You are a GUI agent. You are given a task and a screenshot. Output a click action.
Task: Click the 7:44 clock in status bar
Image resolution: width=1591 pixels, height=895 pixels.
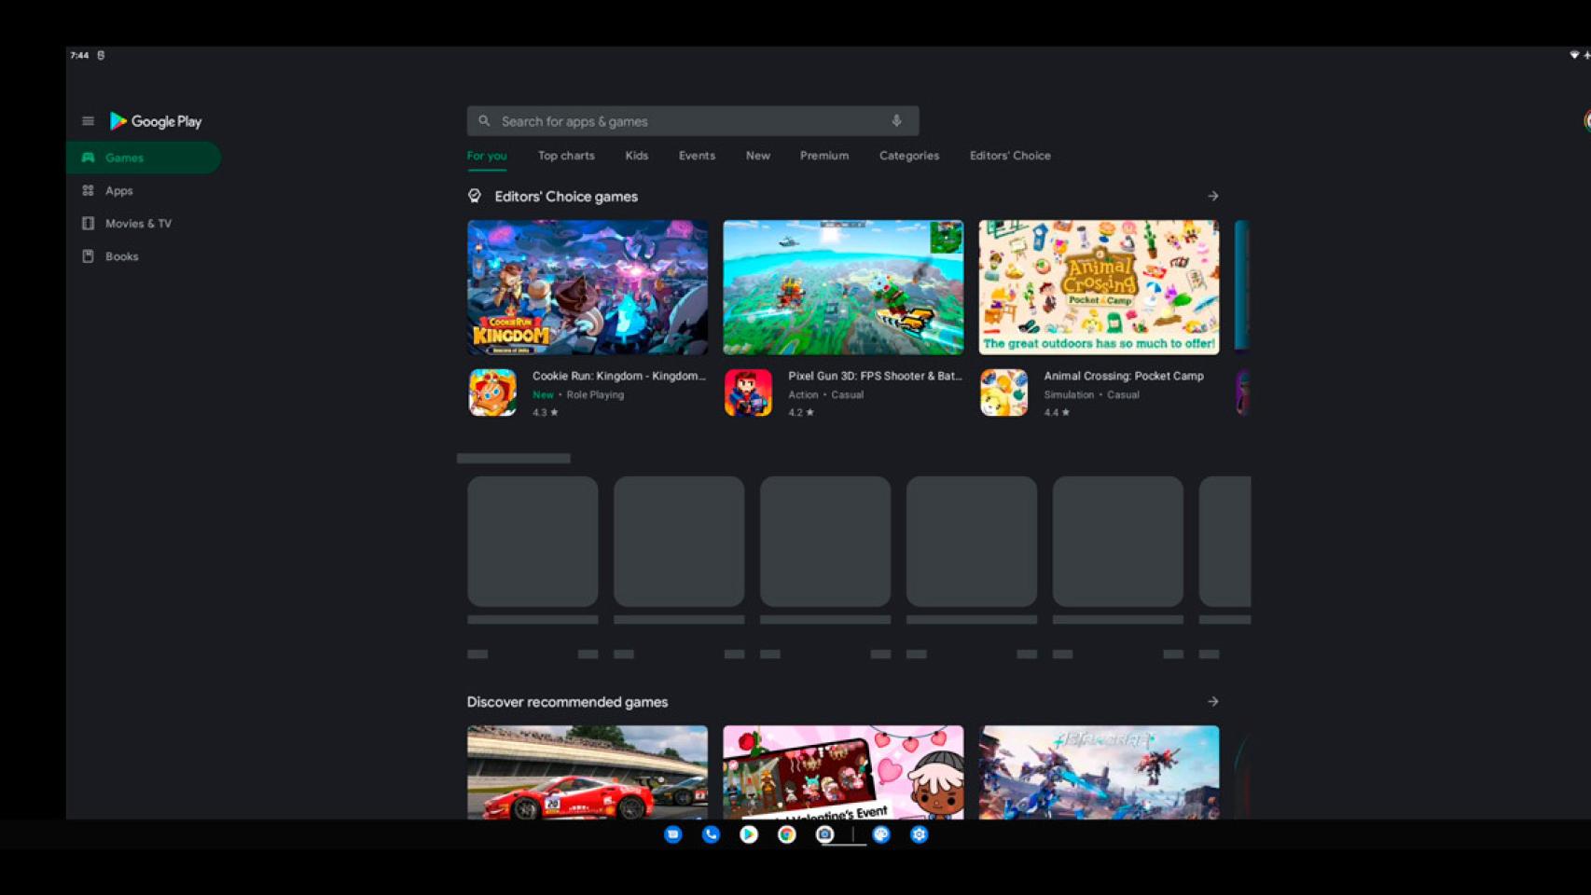tap(79, 55)
